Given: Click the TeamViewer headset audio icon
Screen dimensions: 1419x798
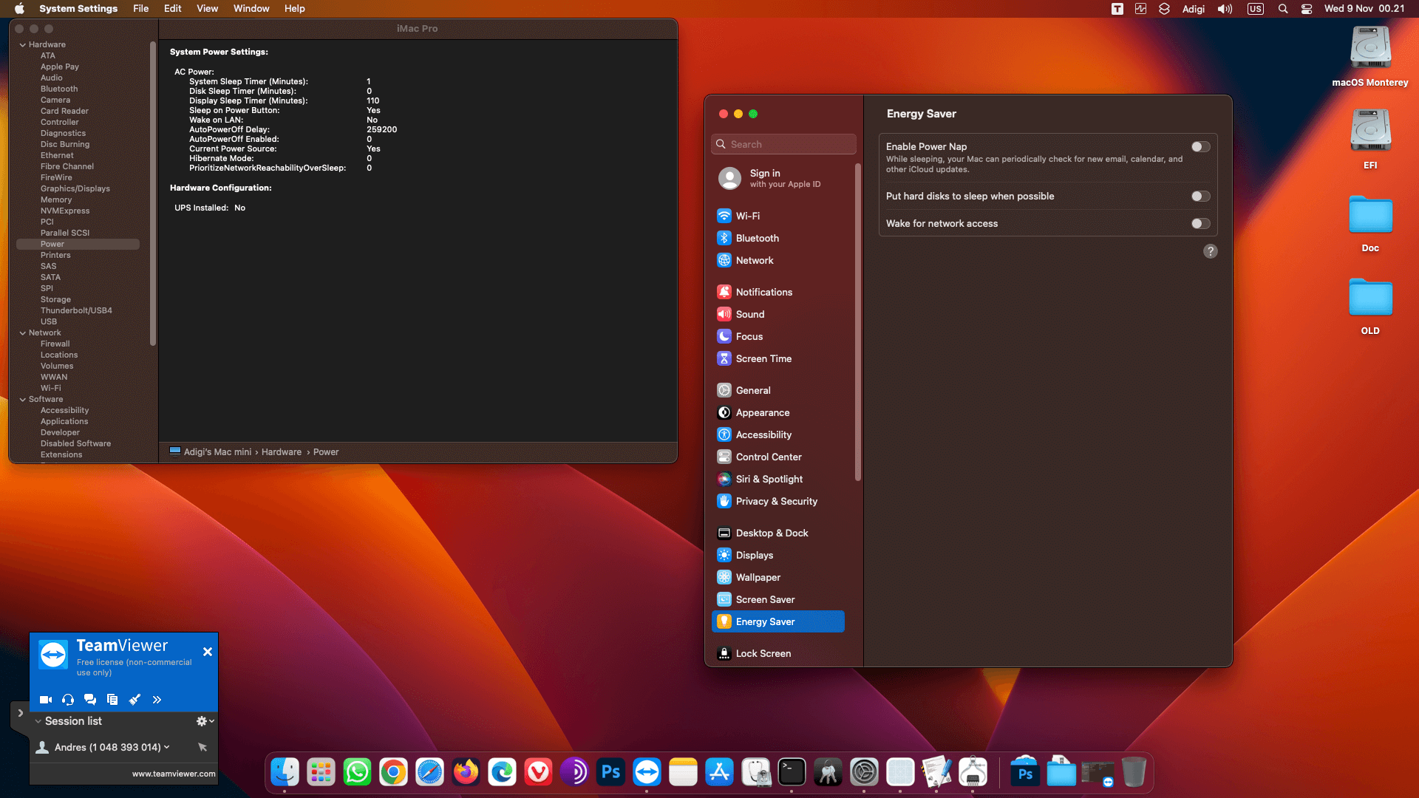Looking at the screenshot, I should (x=68, y=699).
